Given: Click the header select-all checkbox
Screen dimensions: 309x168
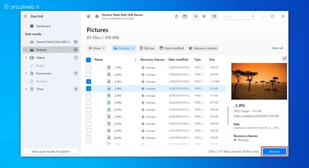Looking at the screenshot, I should tap(88, 60).
